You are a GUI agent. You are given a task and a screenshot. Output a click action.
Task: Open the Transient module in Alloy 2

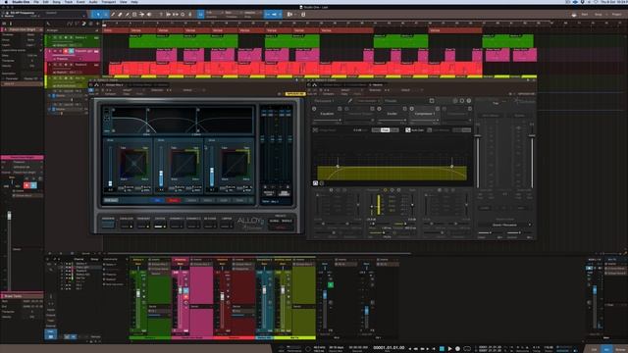(x=143, y=225)
